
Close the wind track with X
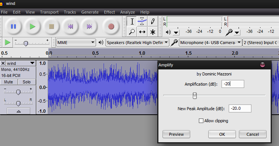3,63
